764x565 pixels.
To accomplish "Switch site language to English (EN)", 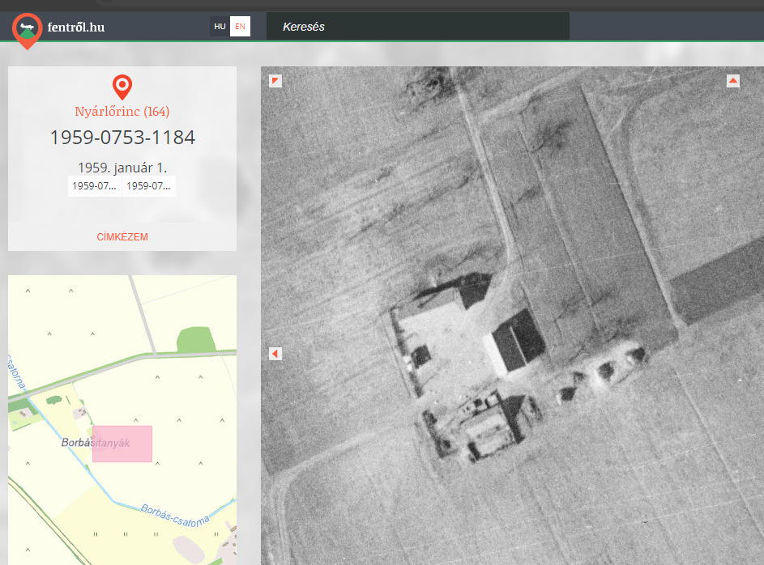I will [240, 27].
